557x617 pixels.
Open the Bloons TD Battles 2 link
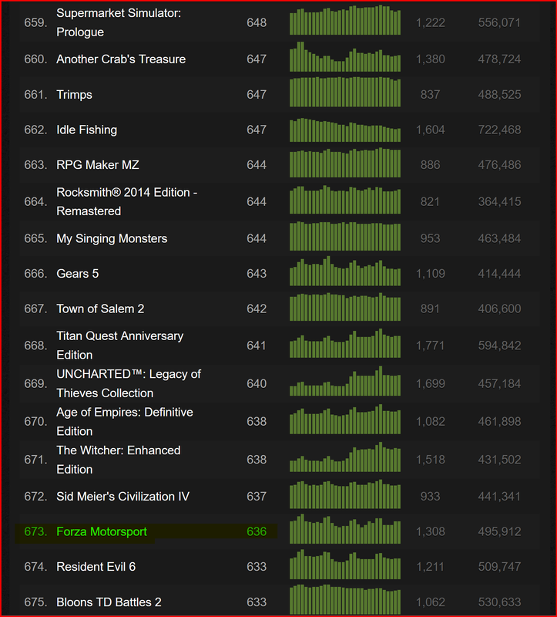(109, 602)
